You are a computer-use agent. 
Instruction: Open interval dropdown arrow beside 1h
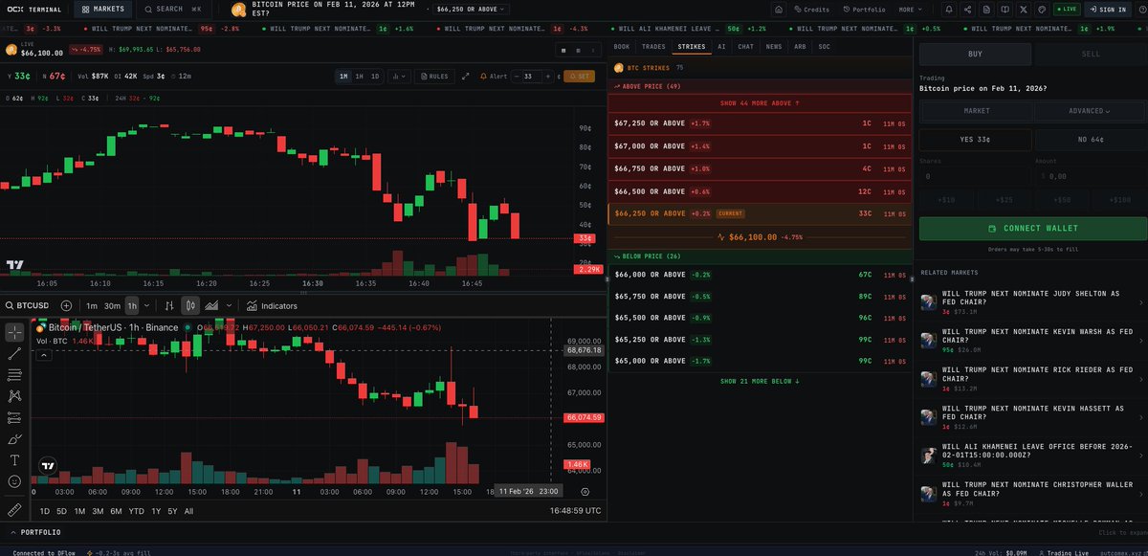point(146,306)
